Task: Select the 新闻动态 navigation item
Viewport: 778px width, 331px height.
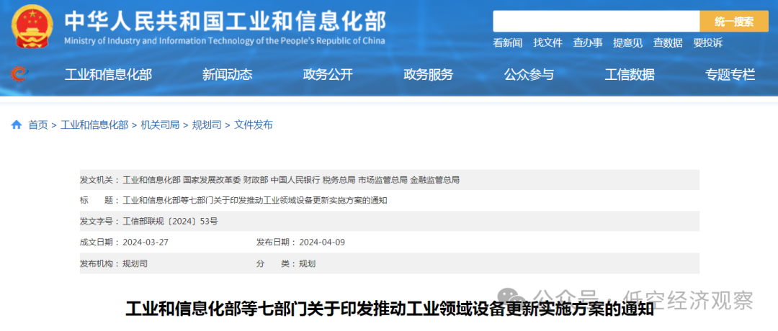Action: coord(227,75)
